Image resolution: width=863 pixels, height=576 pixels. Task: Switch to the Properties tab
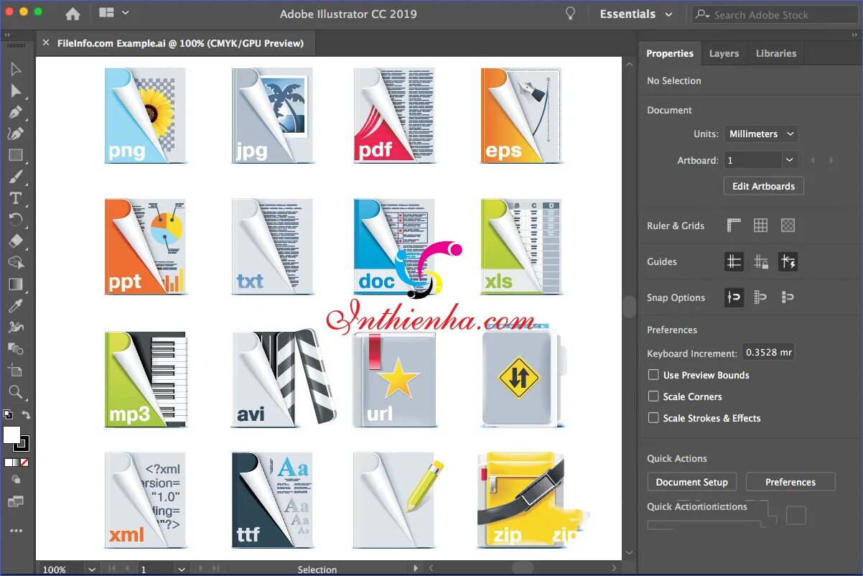pyautogui.click(x=669, y=53)
